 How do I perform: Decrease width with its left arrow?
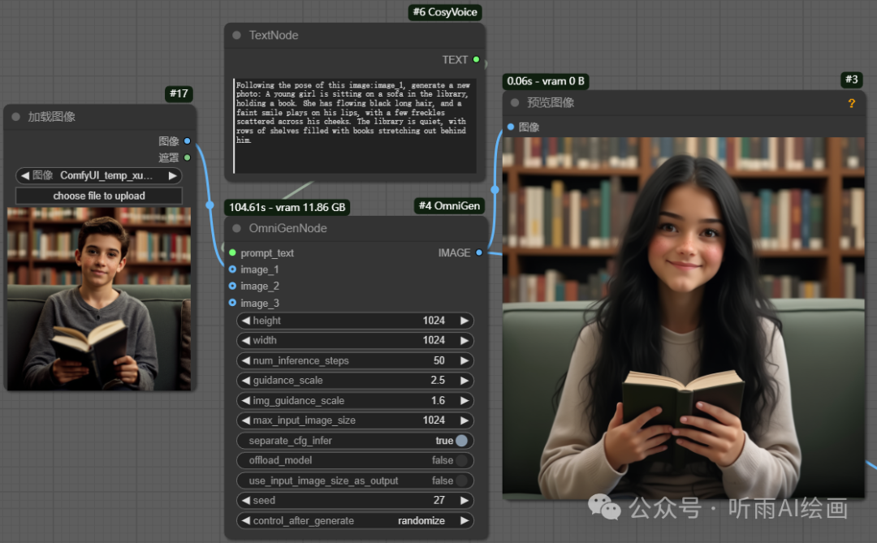pyautogui.click(x=246, y=340)
